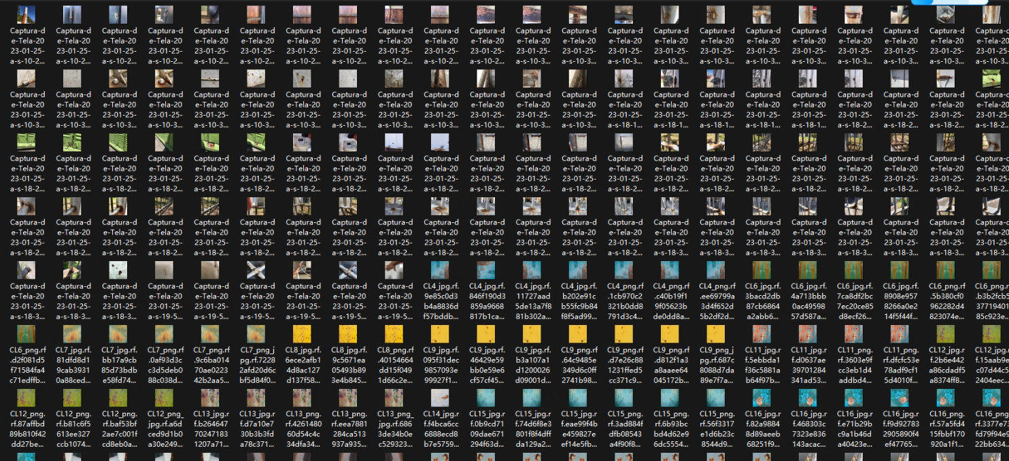Click file name CL15_png.rf.6b93bc
Image resolution: width=1009 pixels, height=461 pixels.
(671, 429)
